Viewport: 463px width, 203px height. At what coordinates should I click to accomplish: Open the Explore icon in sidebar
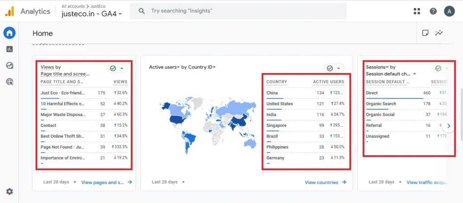(9, 65)
